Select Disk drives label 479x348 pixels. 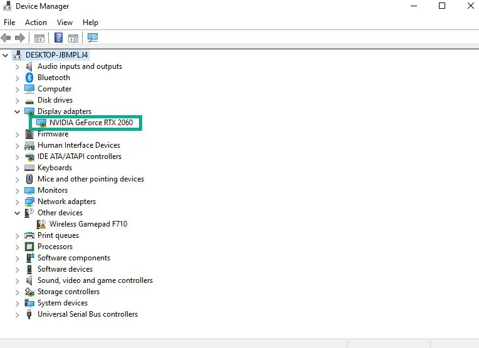point(55,100)
